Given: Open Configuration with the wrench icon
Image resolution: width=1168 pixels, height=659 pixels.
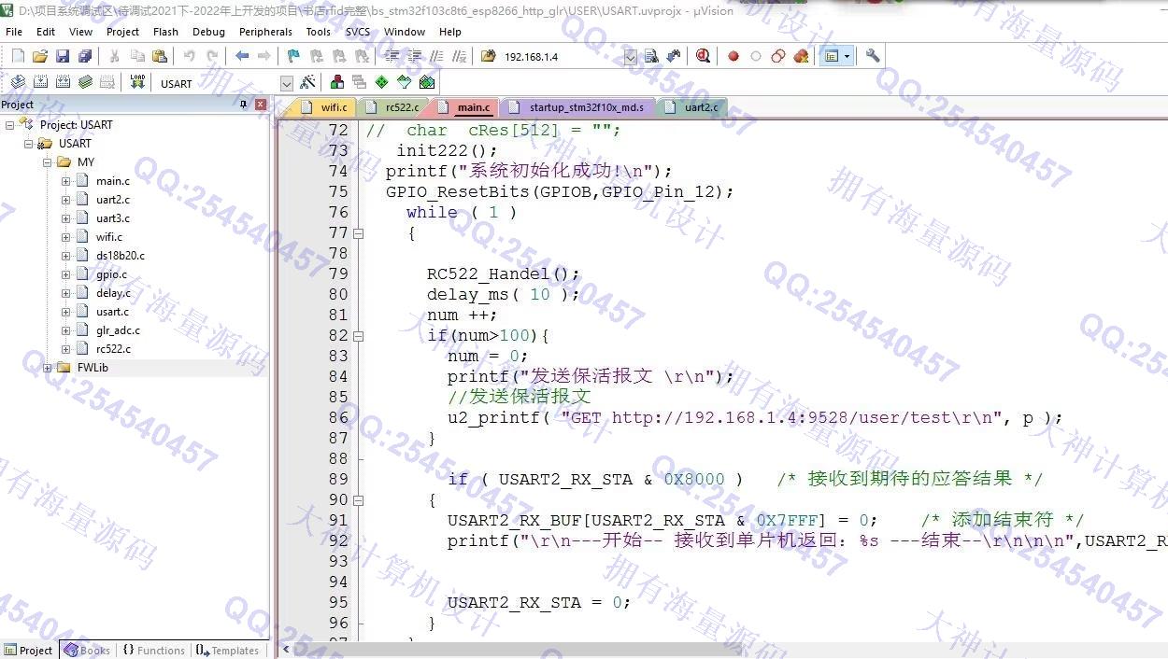Looking at the screenshot, I should pyautogui.click(x=873, y=56).
